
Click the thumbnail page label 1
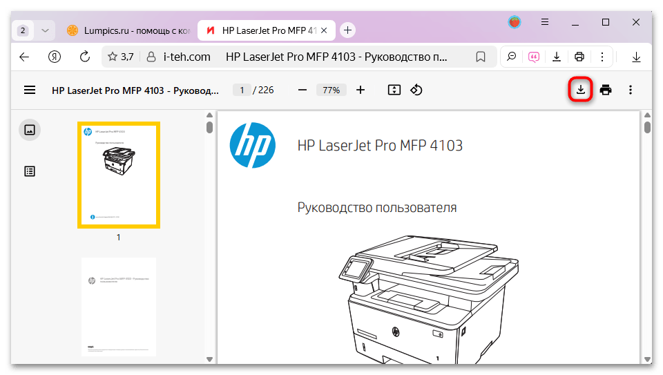click(118, 238)
